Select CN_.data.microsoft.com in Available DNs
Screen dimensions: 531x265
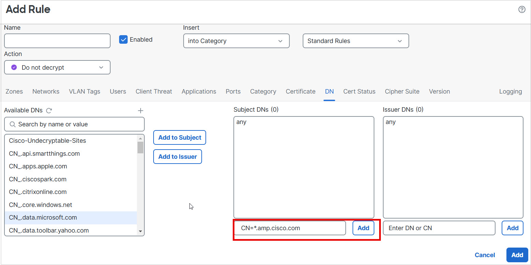[x=43, y=218]
